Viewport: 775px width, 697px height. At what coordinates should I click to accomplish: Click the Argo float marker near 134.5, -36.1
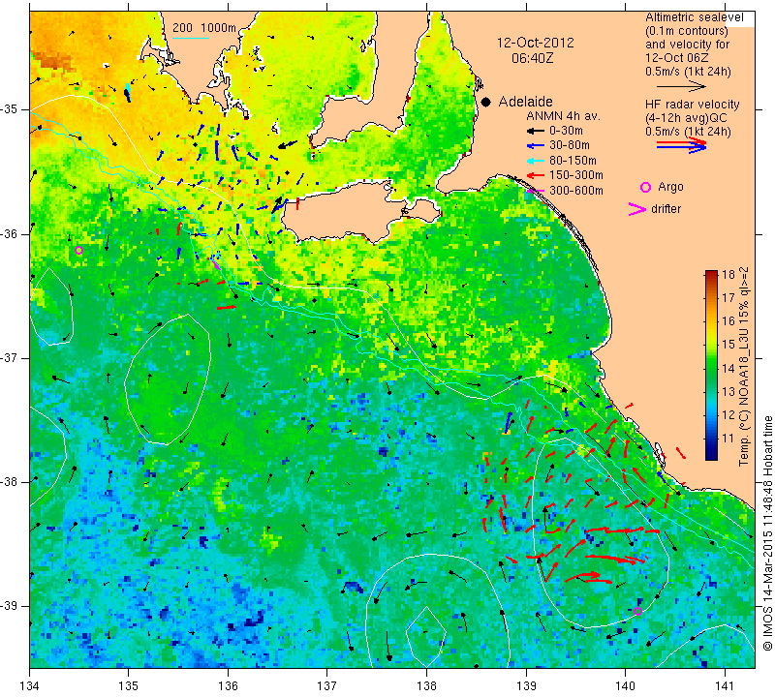pyautogui.click(x=78, y=251)
